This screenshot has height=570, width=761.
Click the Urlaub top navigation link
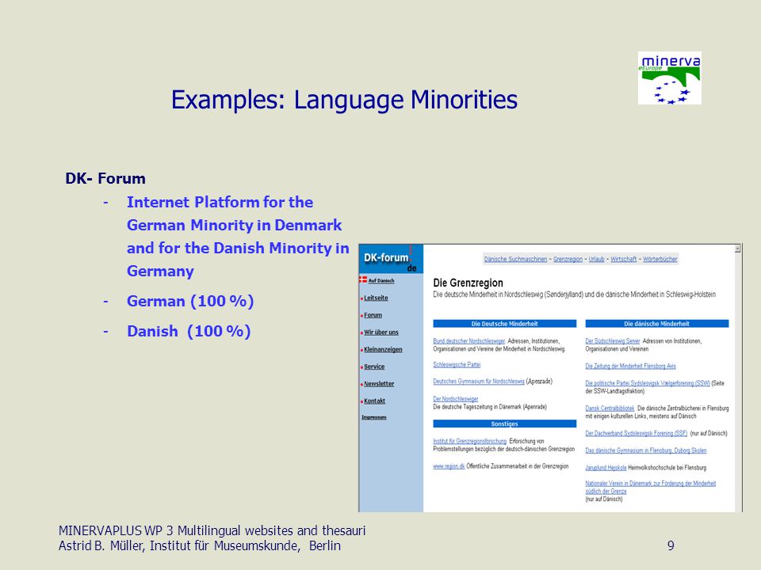[596, 260]
